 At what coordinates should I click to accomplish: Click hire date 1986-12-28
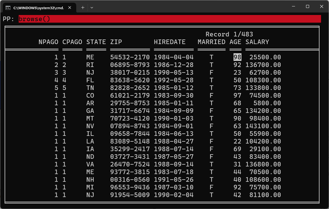coord(174,65)
